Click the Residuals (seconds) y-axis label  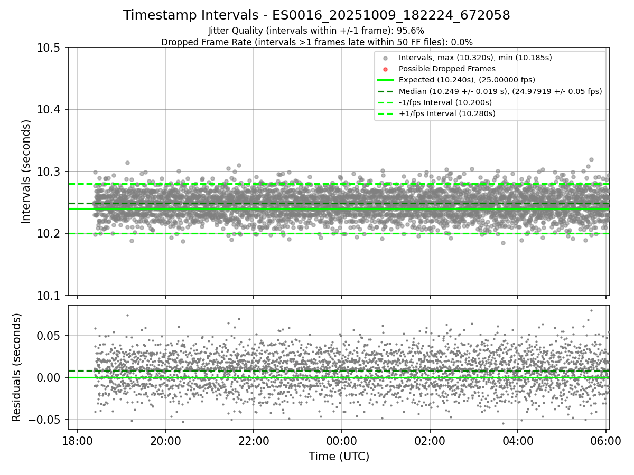pos(16,367)
